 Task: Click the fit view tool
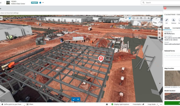(x=133, y=18)
